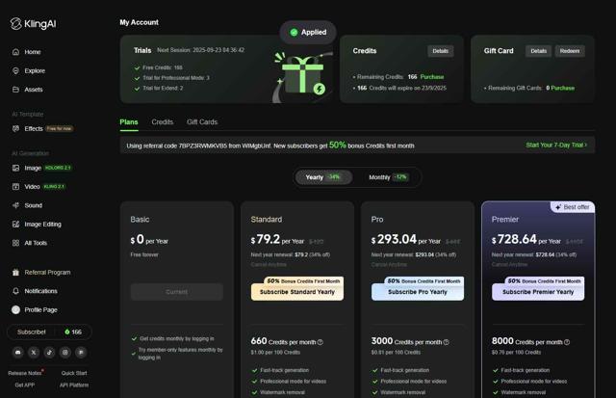Viewport: 616px width, 398px height.
Task: Click the Subscribe button in sidebar
Action: click(x=32, y=332)
